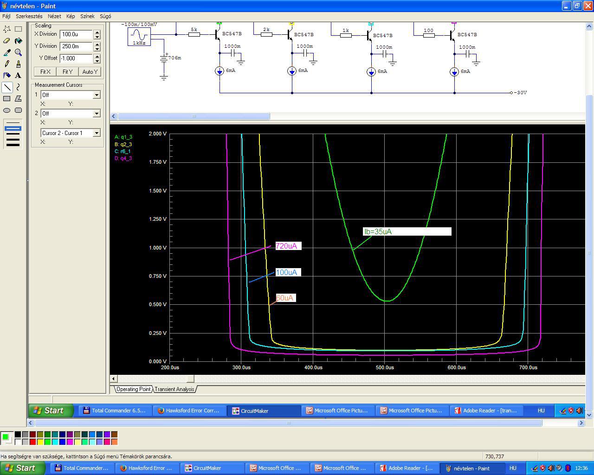Open the Színek menu
Viewport: 594px width, 475px height.
87,16
